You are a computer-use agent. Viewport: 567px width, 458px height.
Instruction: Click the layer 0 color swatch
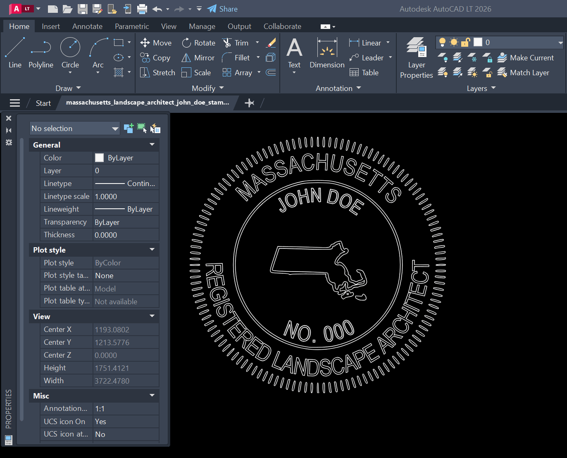478,42
